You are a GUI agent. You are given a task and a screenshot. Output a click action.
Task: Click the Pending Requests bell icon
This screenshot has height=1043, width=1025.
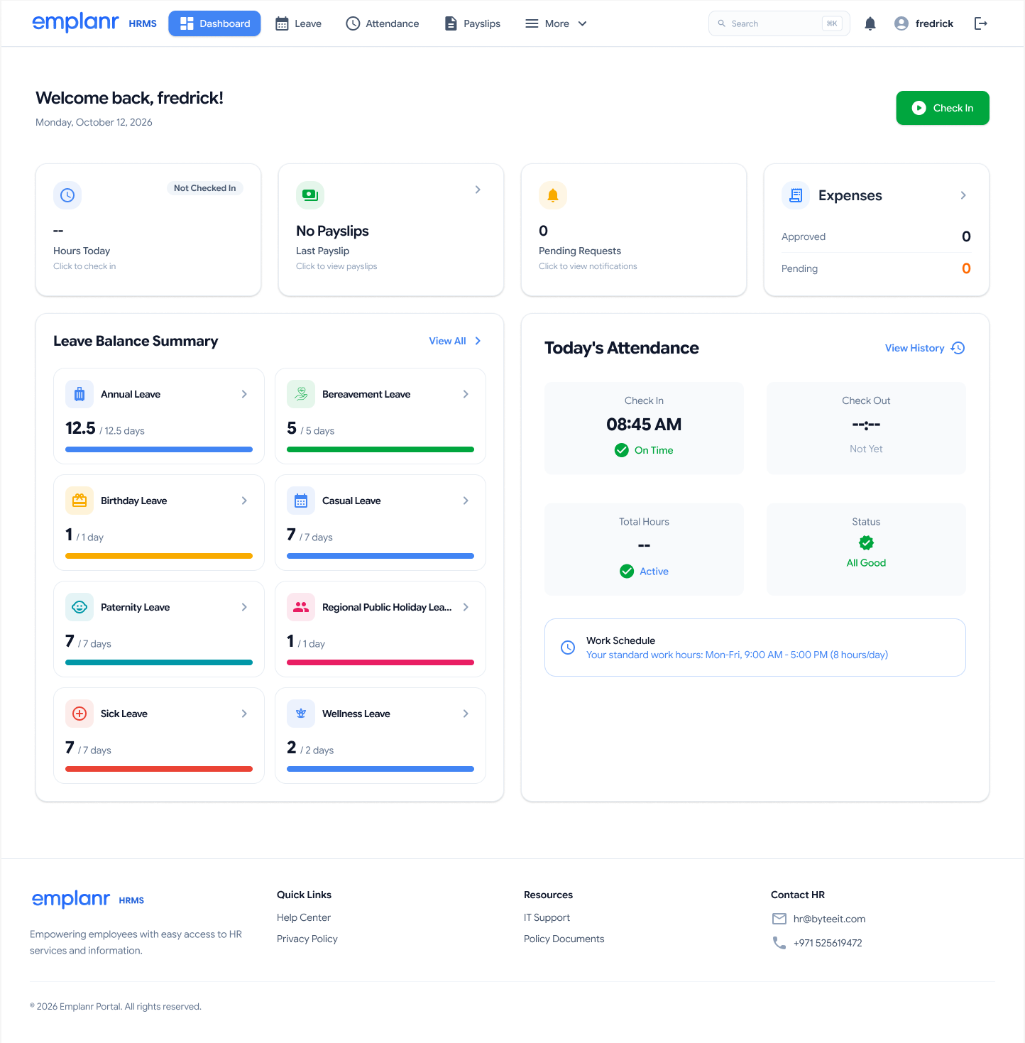pyautogui.click(x=553, y=195)
